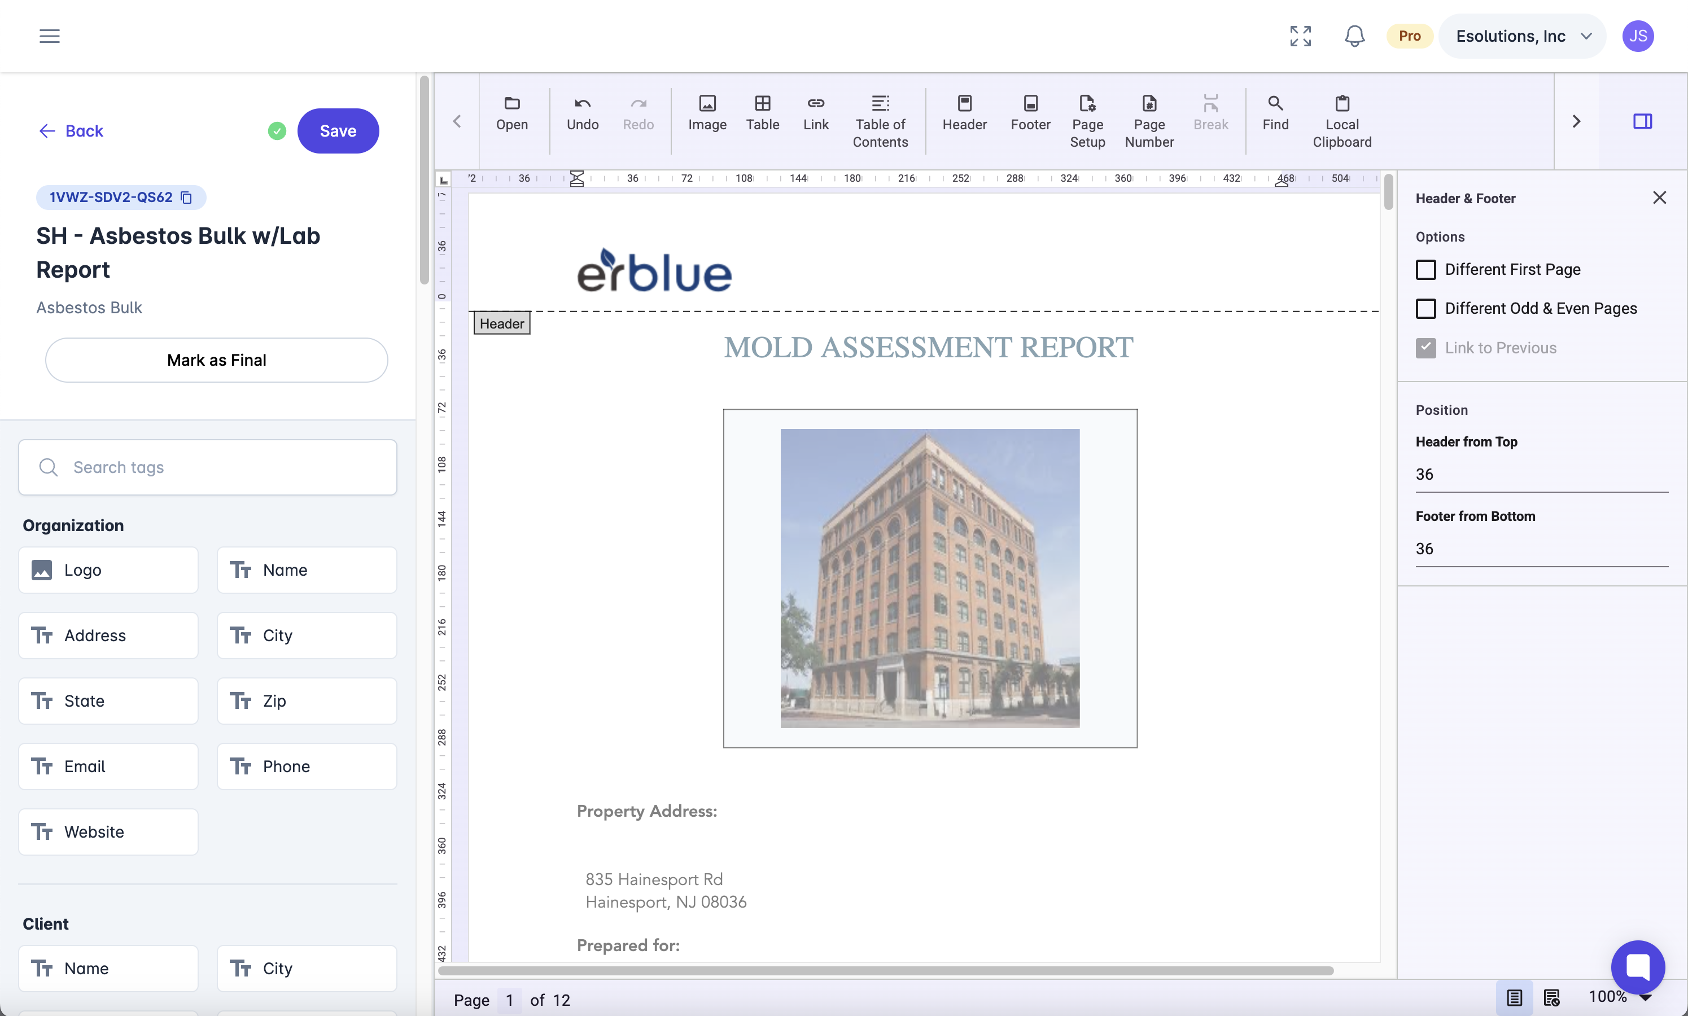Copy the template ID 1VWZ-SDV2-QS62
This screenshot has width=1688, height=1016.
(x=186, y=197)
